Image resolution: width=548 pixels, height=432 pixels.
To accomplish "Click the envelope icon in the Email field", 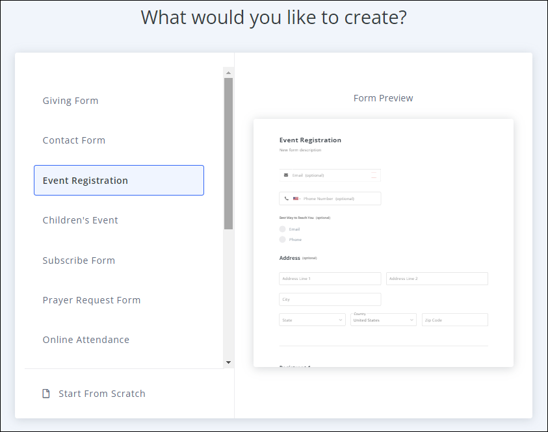I will point(286,174).
